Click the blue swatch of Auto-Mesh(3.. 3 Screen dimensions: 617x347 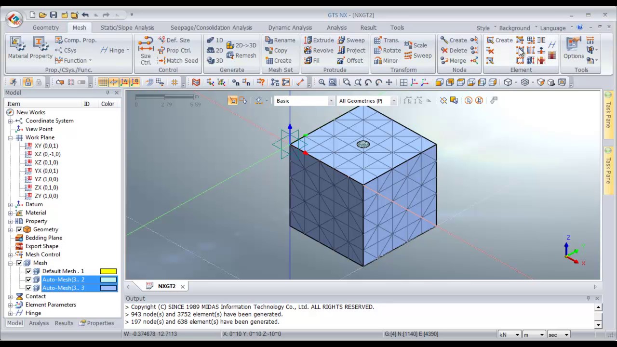pos(108,288)
